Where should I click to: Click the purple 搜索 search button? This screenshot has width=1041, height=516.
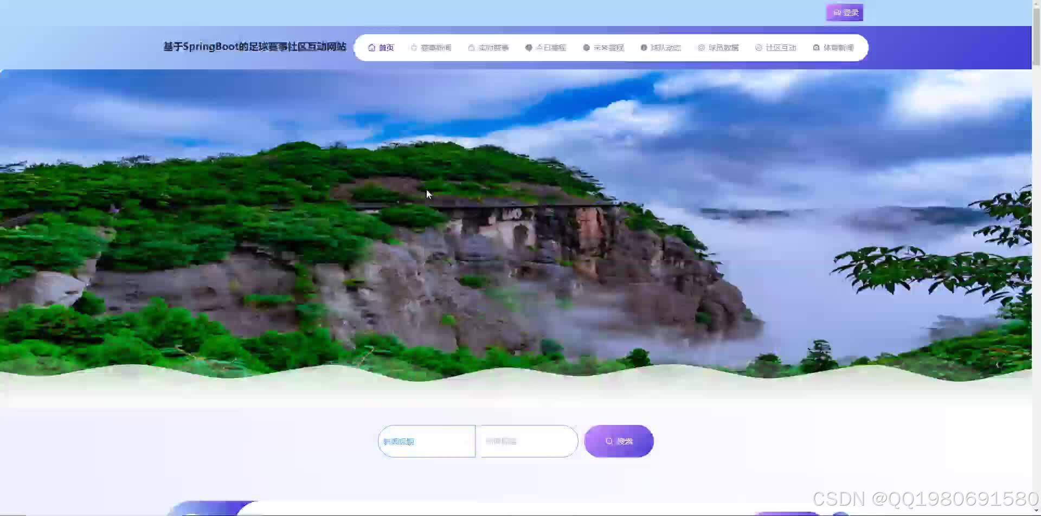(x=619, y=441)
